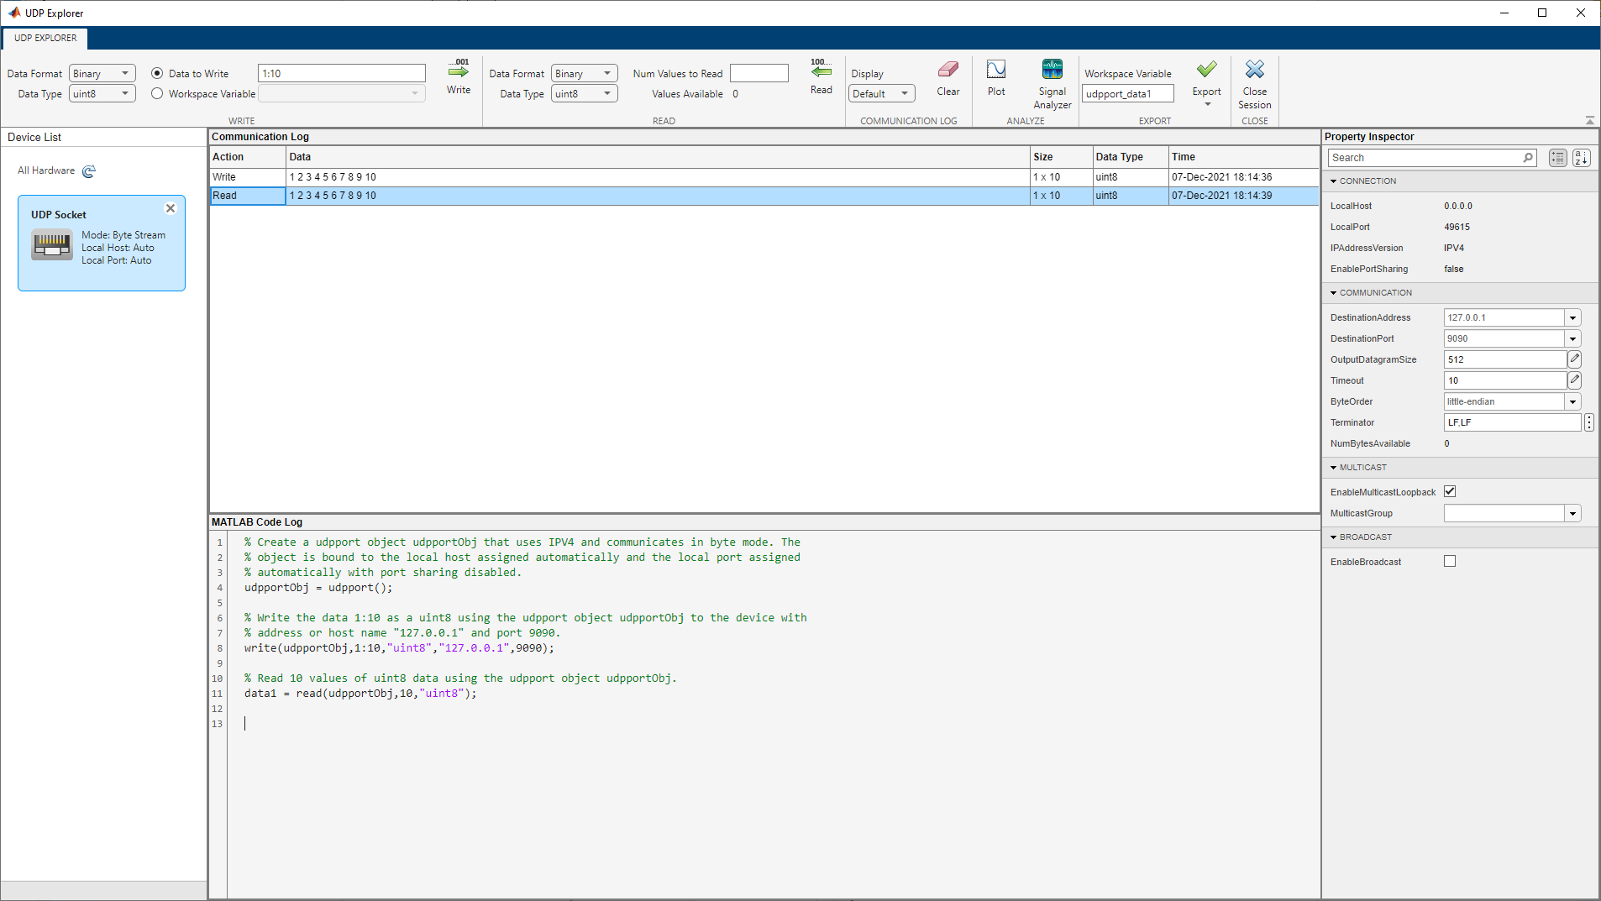Screen dimensions: 1601x901
Task: Refresh the All Hardware device list
Action: tap(89, 171)
